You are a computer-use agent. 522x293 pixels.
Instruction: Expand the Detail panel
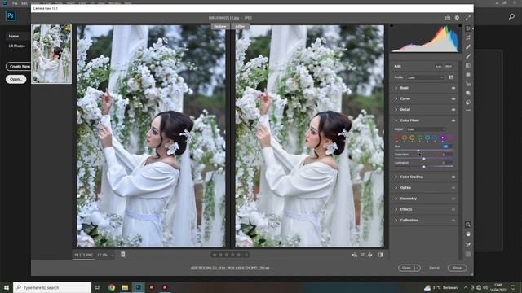click(396, 110)
